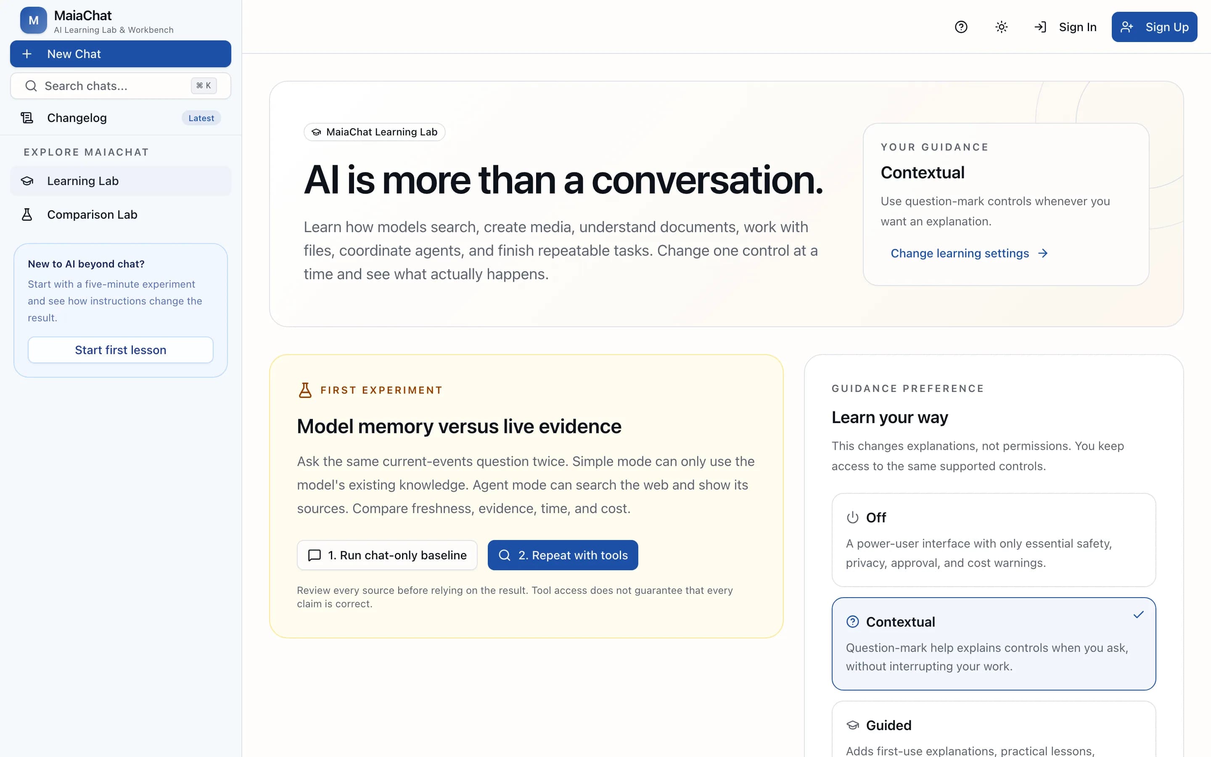
Task: Click the Sign In link
Action: (1066, 27)
